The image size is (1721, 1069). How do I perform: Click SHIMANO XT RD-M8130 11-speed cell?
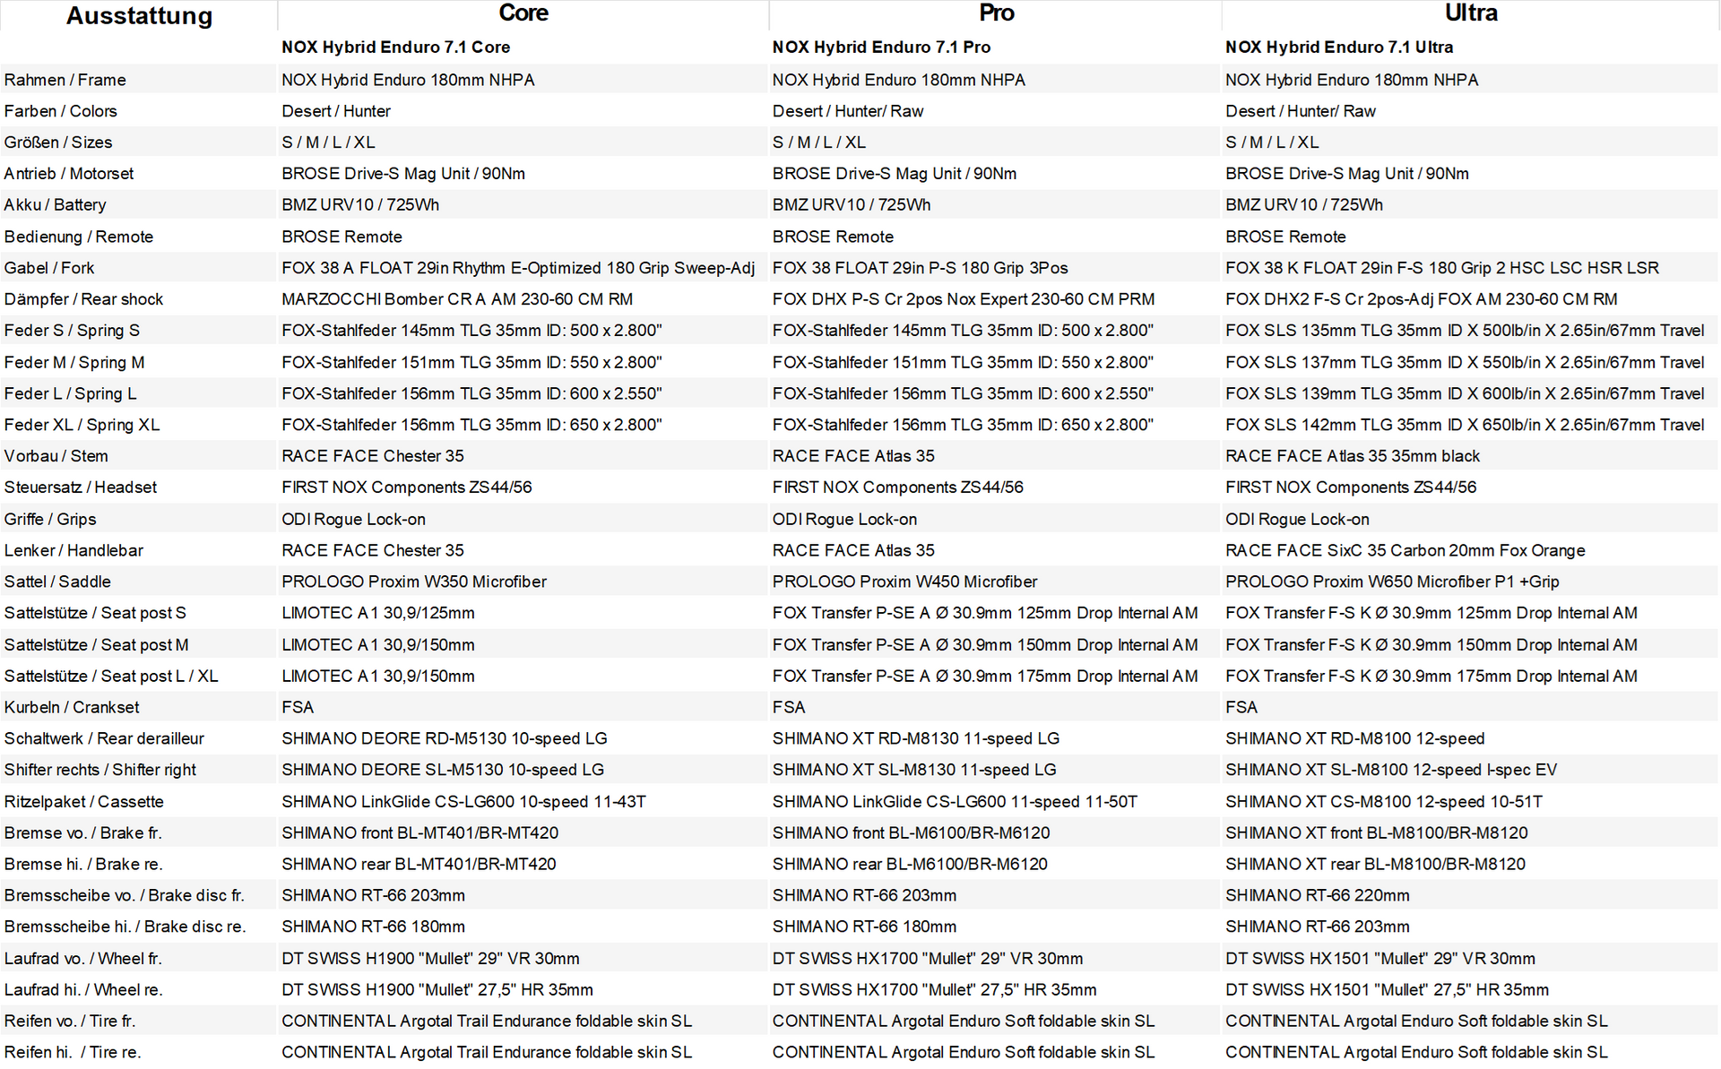coord(916,739)
